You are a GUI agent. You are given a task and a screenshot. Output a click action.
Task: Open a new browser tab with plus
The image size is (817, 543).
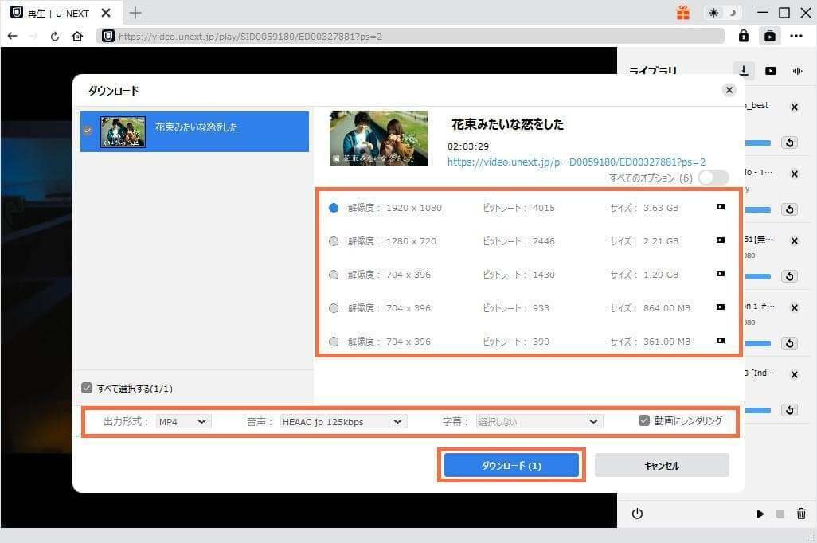click(135, 13)
